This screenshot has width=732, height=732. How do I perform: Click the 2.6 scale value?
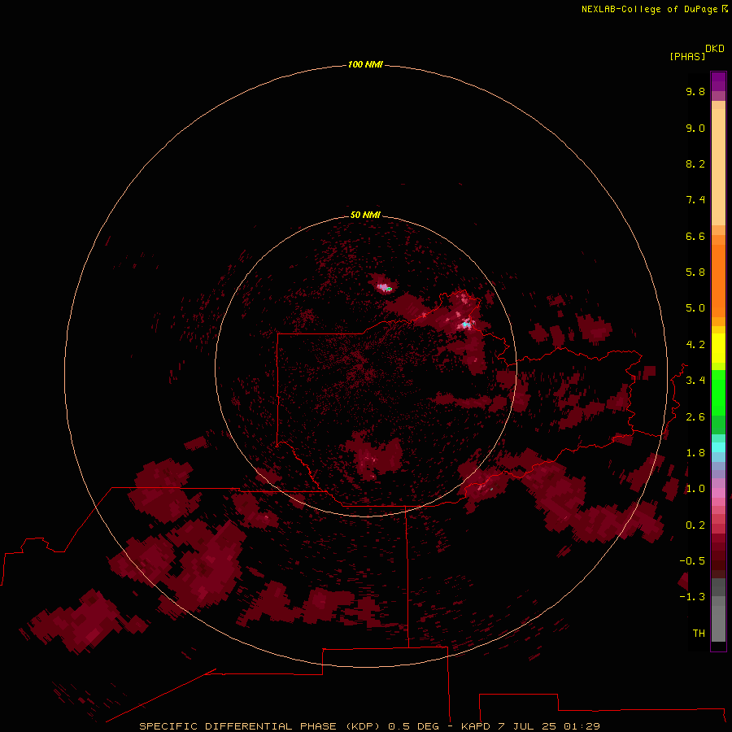click(x=695, y=417)
